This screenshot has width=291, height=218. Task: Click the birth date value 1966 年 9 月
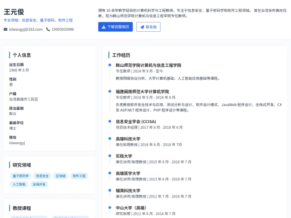[x=19, y=71]
